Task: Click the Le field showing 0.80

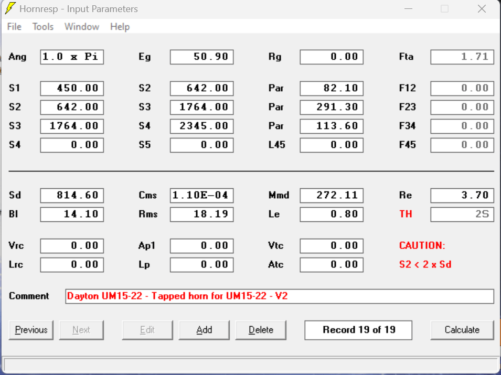Action: 332,215
